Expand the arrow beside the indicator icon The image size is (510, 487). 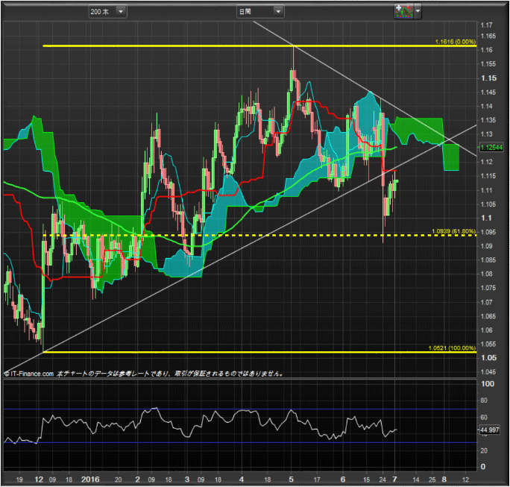tap(418, 11)
